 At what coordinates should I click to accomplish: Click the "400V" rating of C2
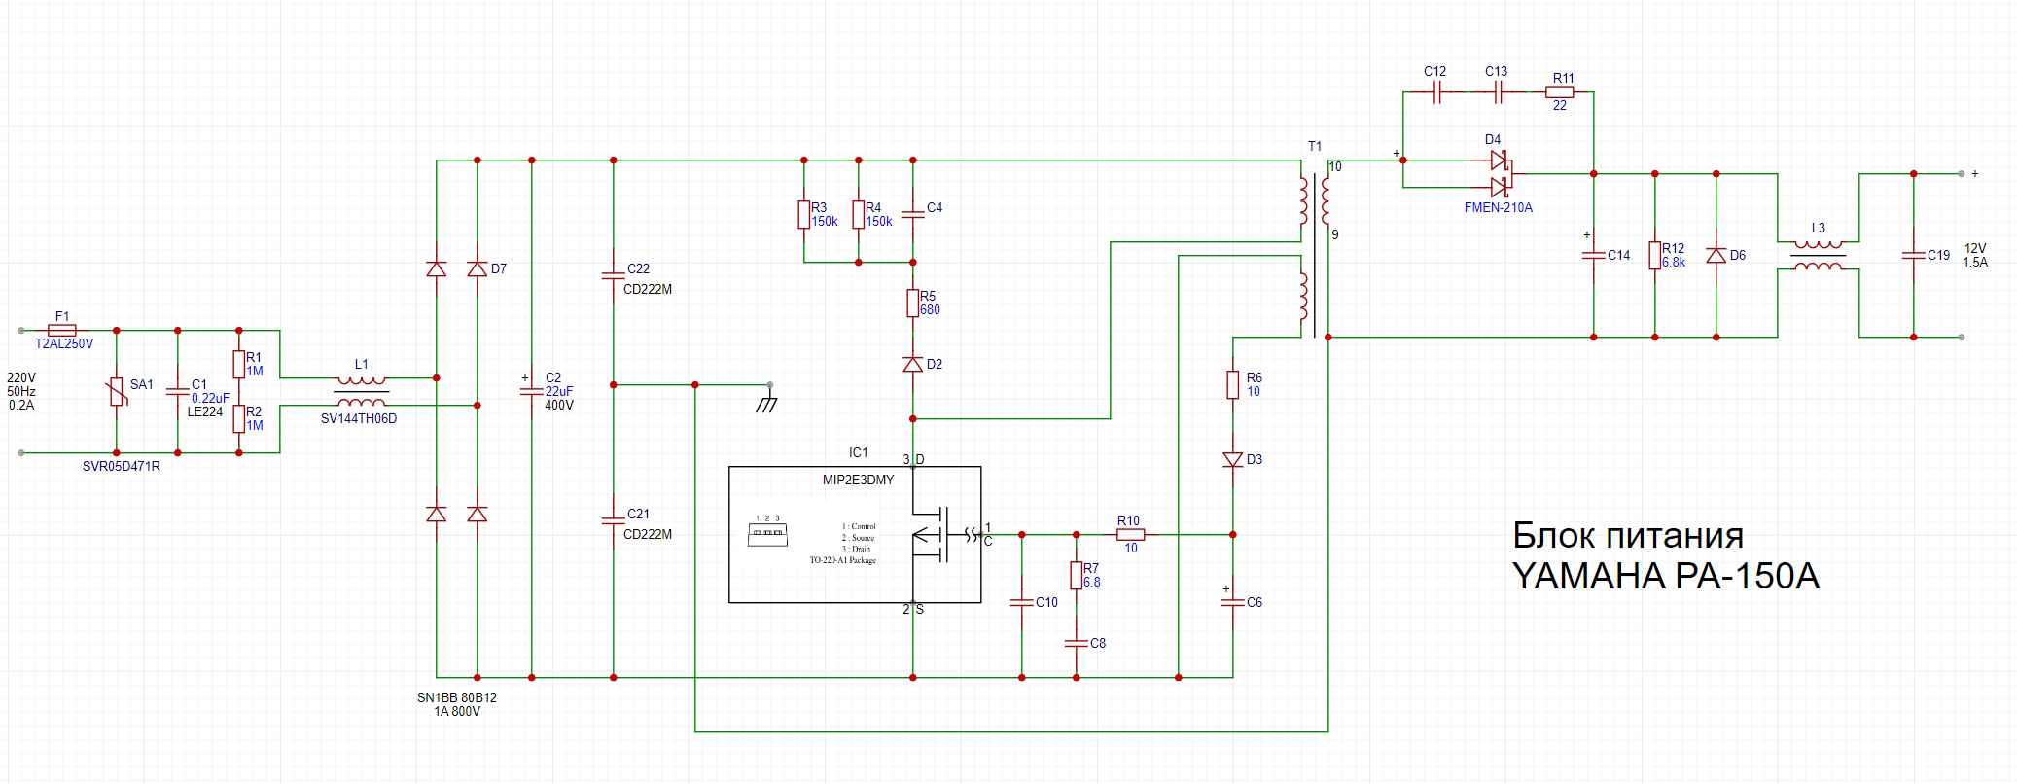(x=559, y=405)
